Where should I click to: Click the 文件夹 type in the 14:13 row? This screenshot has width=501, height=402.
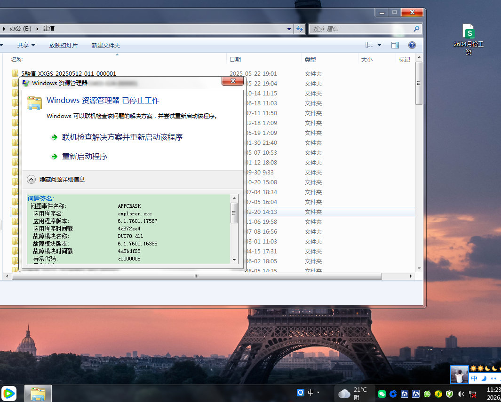point(313,212)
